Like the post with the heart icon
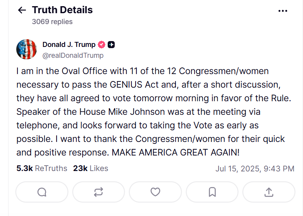The image size is (303, 216). coord(155,192)
